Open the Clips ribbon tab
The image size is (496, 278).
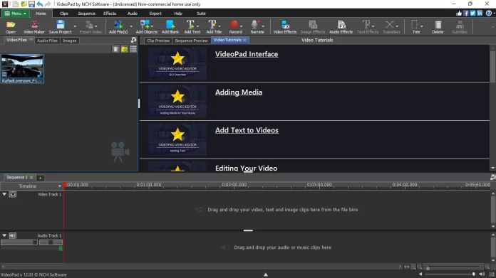[64, 14]
